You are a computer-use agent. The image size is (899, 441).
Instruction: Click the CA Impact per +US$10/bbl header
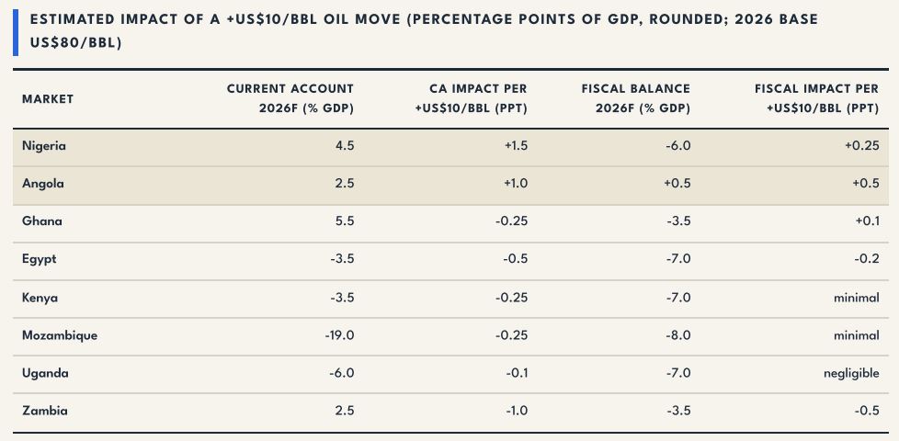471,98
